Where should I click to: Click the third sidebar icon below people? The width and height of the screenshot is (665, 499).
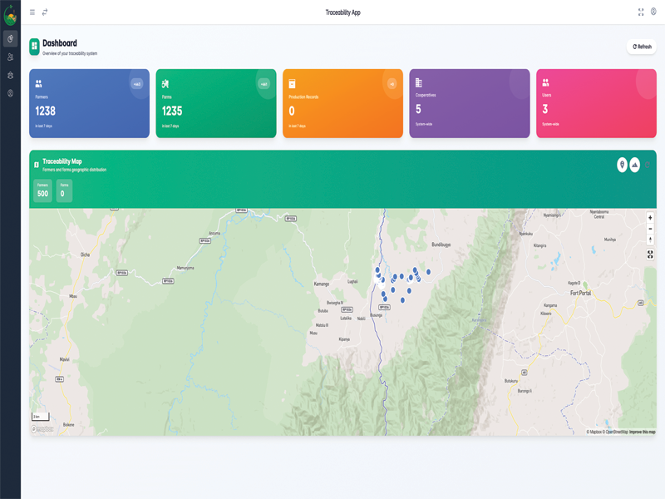[10, 76]
